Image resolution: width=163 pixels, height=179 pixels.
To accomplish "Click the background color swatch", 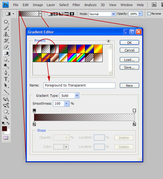I will pos(8,132).
